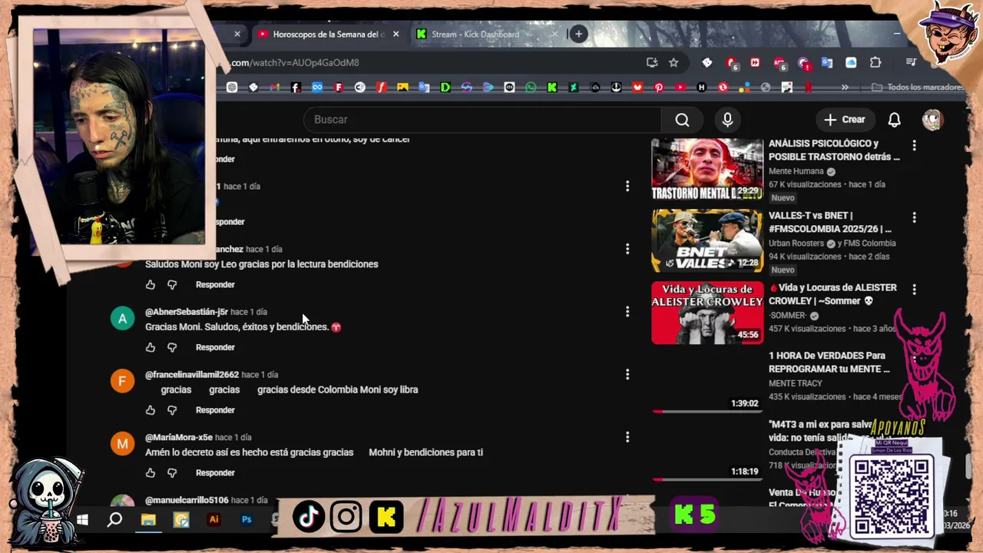Image resolution: width=983 pixels, height=553 pixels.
Task: Open the Aleister Crowley video thumbnail
Action: 707,313
